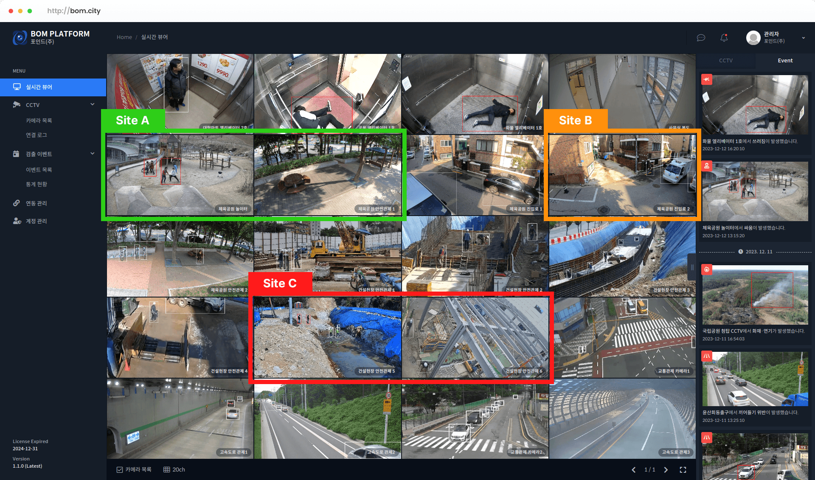Click the notification bell icon
815x480 pixels.
724,38
